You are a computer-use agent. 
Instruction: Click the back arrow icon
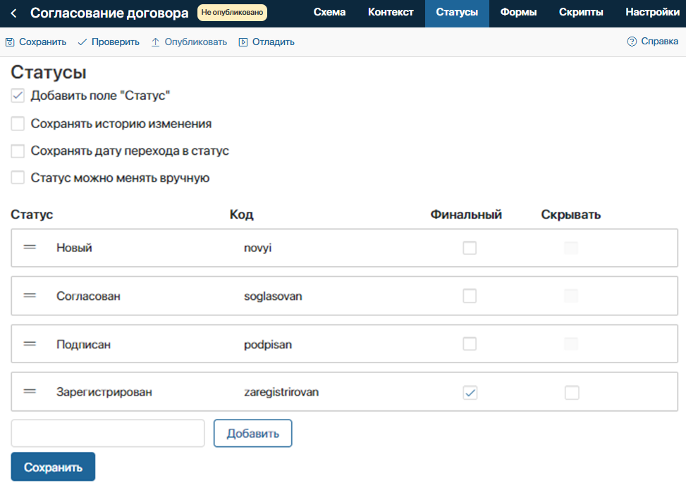click(13, 13)
